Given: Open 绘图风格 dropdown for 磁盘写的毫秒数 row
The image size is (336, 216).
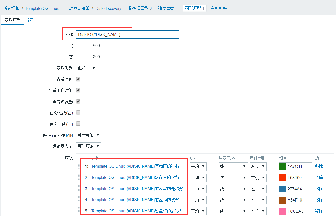Looking at the screenshot, I should (233, 189).
